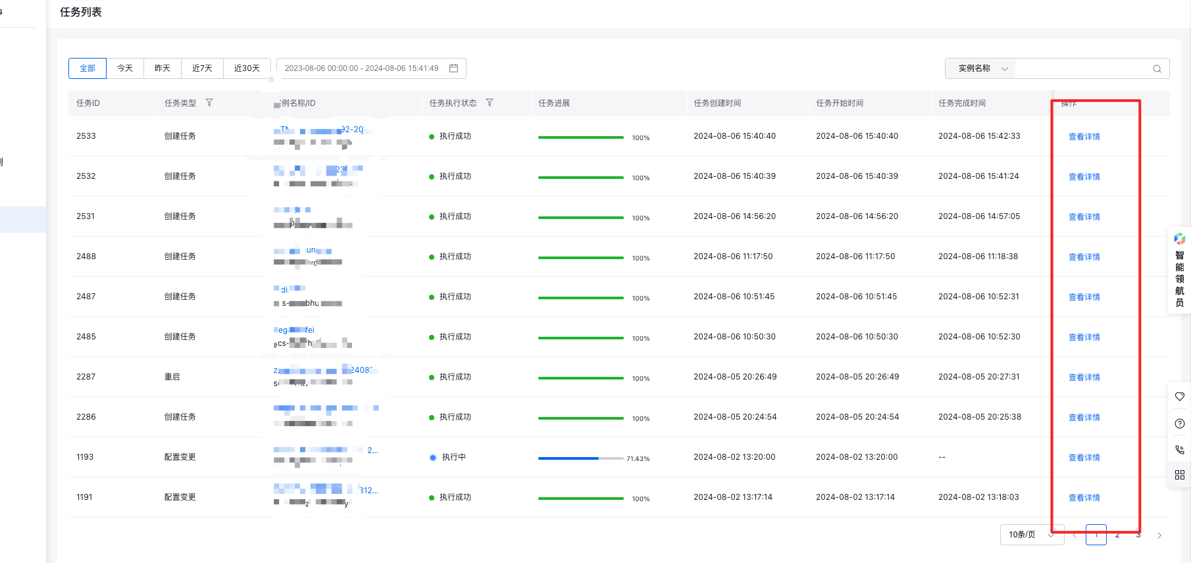
Task: Click task ID cell 2533
Action: 86,136
